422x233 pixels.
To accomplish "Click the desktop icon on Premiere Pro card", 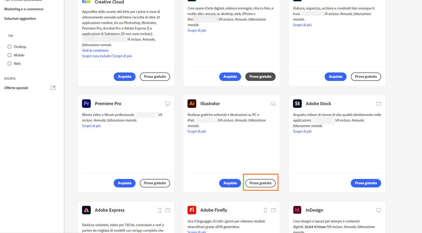I will click(168, 104).
